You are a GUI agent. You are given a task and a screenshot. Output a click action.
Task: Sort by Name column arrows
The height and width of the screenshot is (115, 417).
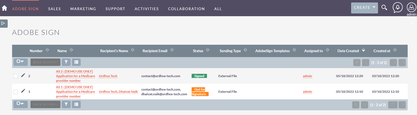coord(71,50)
